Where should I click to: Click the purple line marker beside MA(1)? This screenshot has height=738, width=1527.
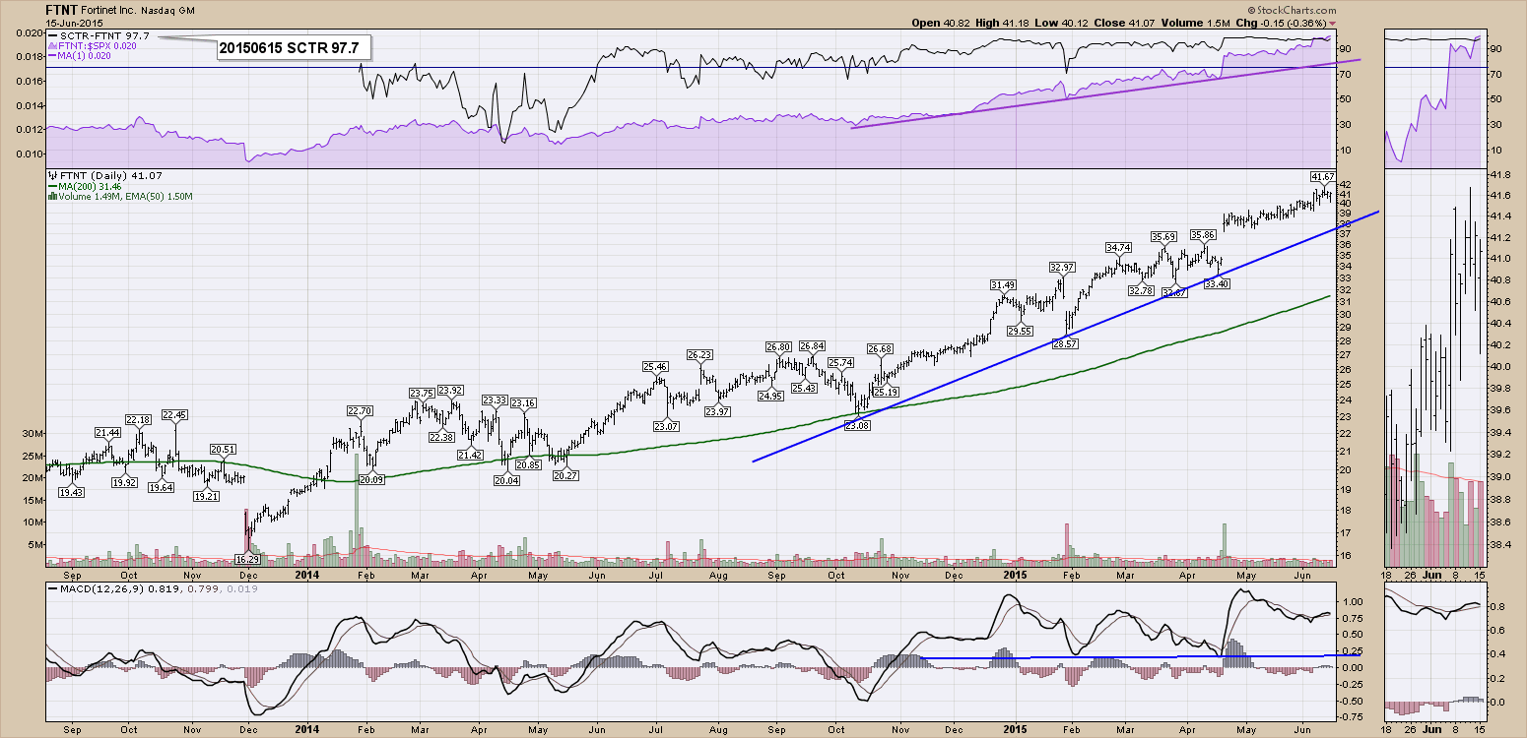click(x=52, y=56)
